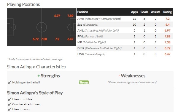Select the 6.97 rating on the pitch map
The height and width of the screenshot is (112, 178).
(x=57, y=16)
